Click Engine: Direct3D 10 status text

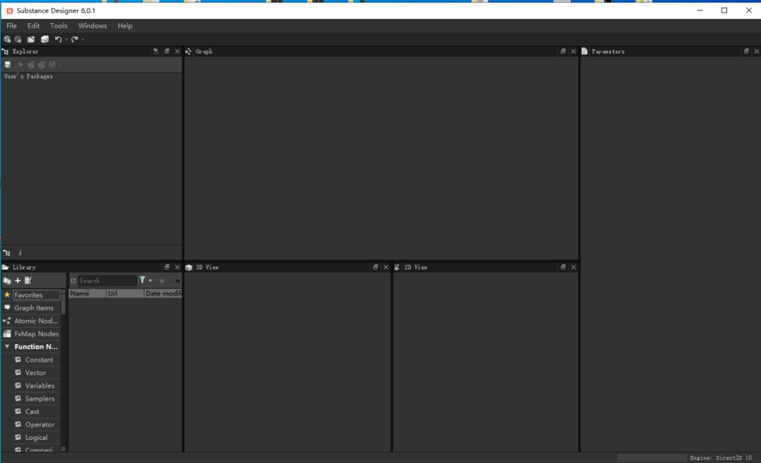721,457
